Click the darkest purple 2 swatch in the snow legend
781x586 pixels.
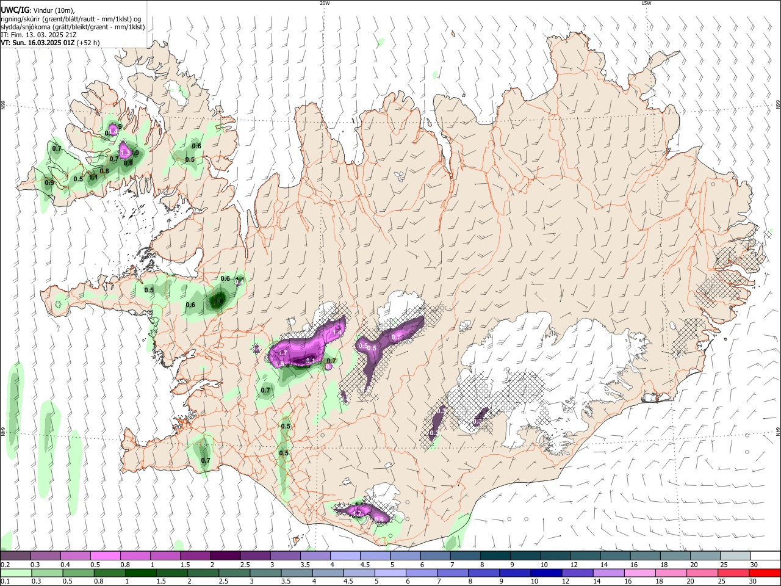pos(225,556)
